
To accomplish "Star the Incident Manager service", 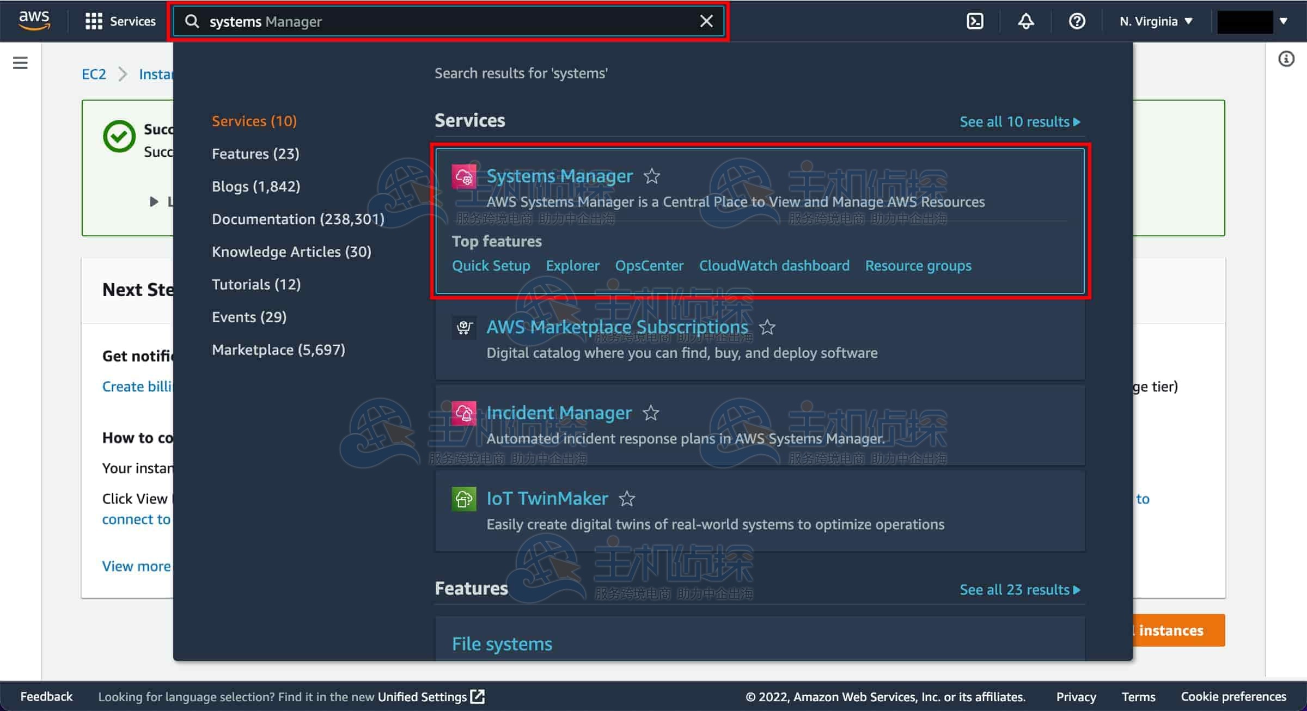I will coord(651,413).
